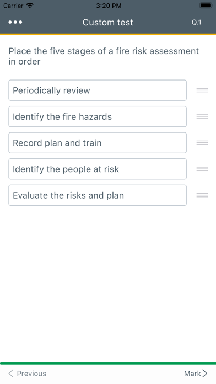Select the Periodically review answer box

(x=98, y=90)
